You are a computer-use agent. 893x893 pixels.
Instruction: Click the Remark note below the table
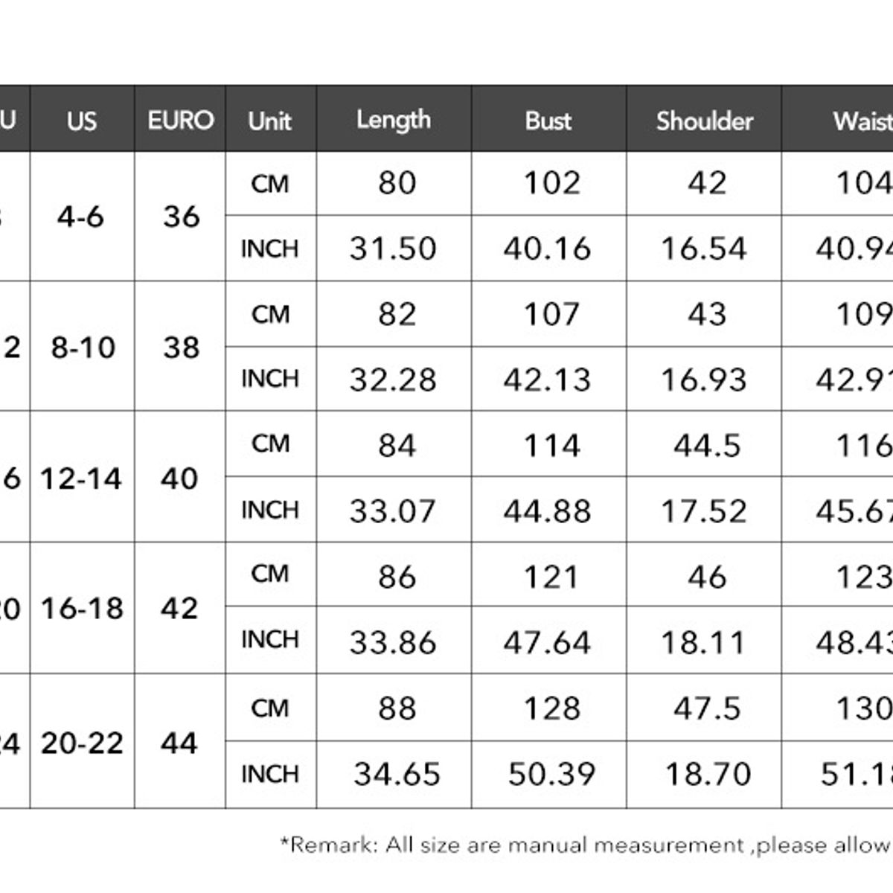(x=586, y=845)
